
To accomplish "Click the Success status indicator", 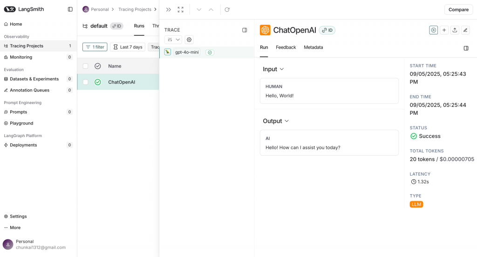I will coord(425,136).
